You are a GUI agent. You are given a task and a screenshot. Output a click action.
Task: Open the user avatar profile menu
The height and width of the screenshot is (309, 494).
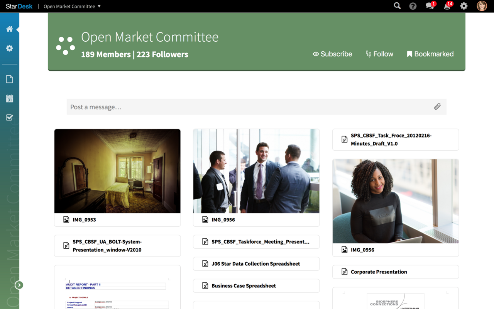point(482,6)
